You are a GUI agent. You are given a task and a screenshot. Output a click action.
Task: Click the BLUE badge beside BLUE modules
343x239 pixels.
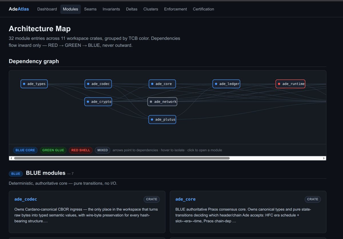tap(16, 174)
